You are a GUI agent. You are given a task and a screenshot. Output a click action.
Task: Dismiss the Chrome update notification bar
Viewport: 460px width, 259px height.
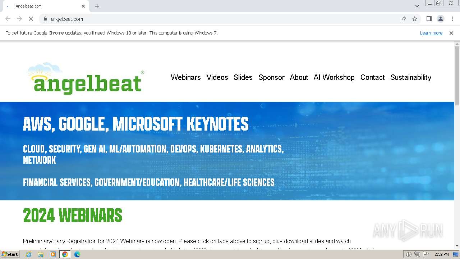pos(451,33)
